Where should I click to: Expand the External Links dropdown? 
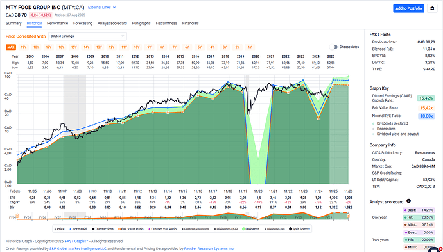click(x=101, y=7)
